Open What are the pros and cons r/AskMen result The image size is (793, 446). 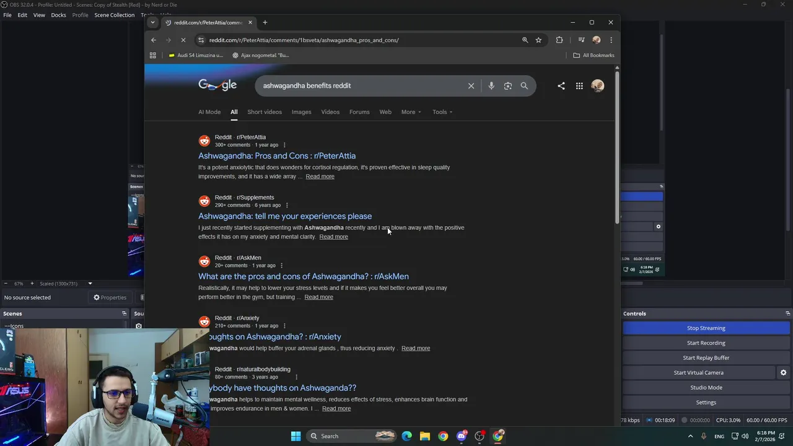click(x=304, y=276)
